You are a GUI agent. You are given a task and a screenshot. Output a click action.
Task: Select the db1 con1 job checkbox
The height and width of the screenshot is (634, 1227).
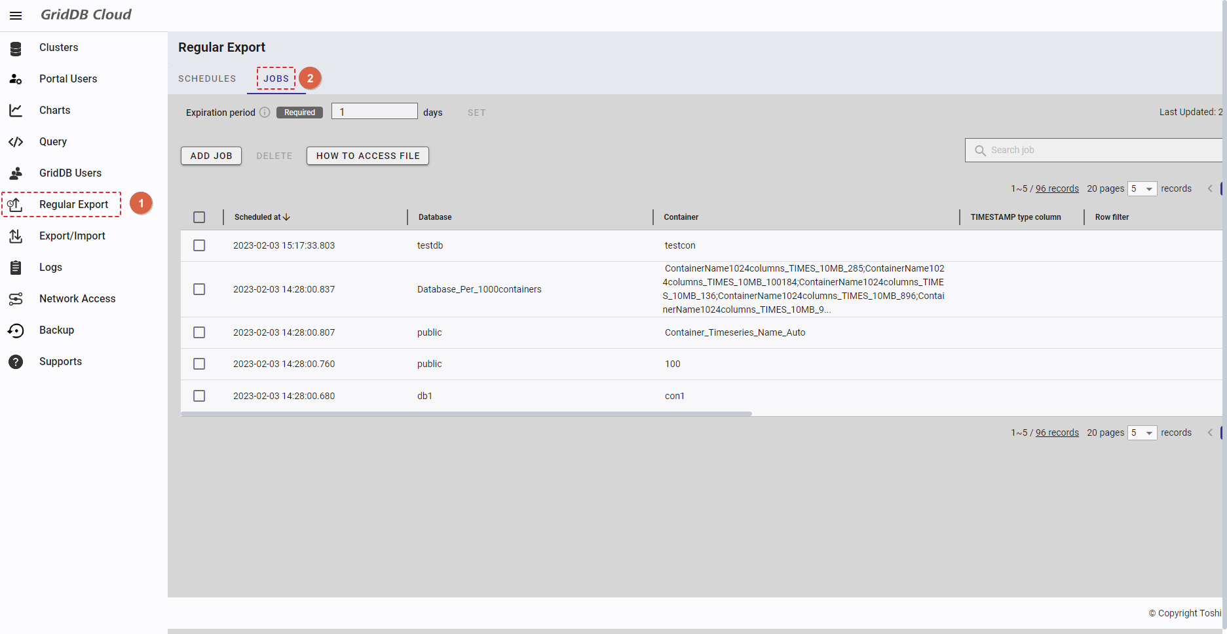coord(199,396)
